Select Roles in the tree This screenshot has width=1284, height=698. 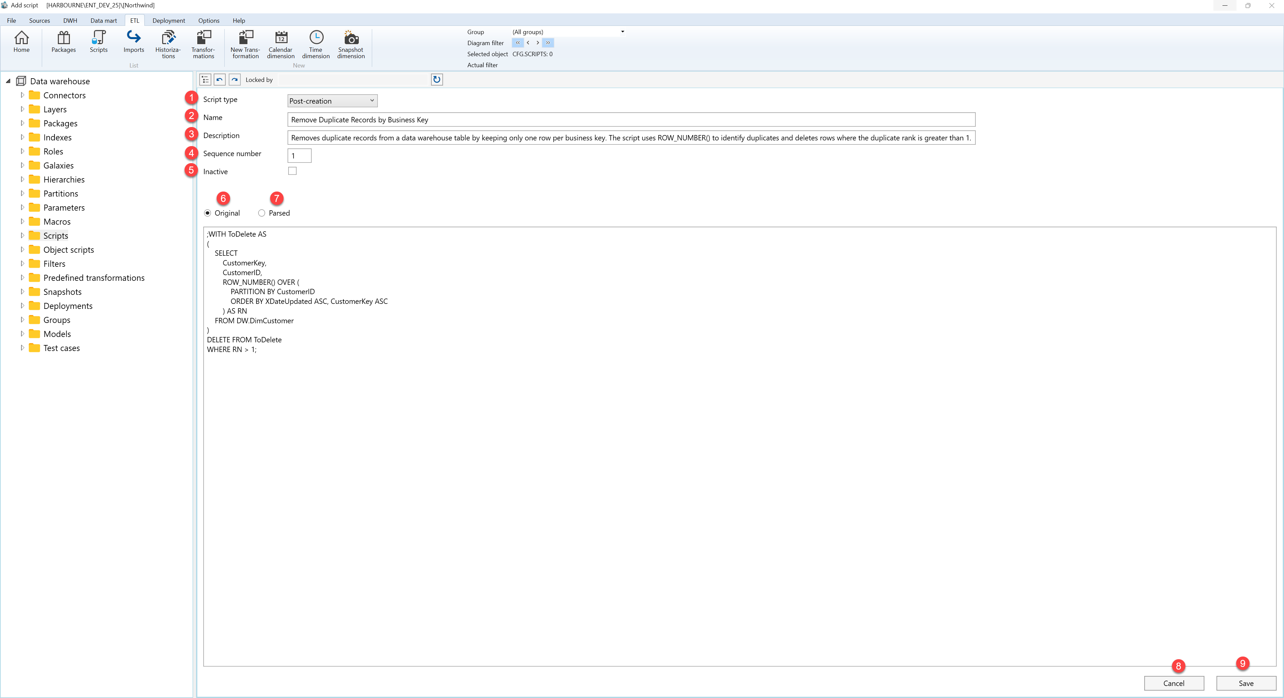tap(53, 151)
